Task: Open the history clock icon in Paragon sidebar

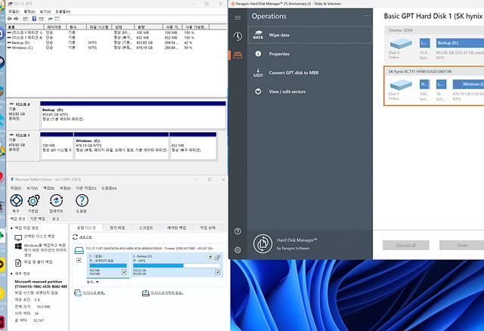Action: (x=237, y=36)
